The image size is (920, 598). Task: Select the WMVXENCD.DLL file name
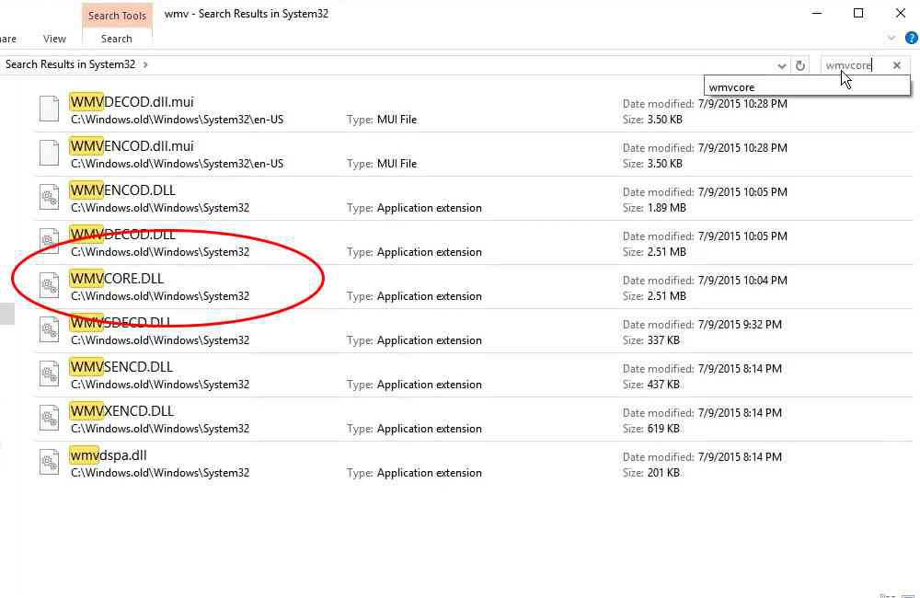pos(122,411)
